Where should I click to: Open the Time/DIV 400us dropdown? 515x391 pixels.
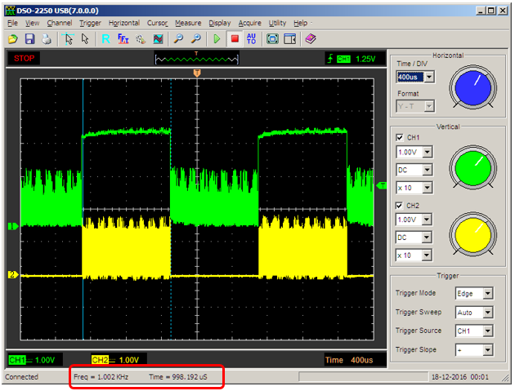click(x=429, y=77)
